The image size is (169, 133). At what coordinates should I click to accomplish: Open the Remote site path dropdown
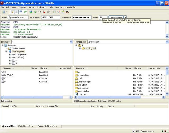(x=167, y=42)
